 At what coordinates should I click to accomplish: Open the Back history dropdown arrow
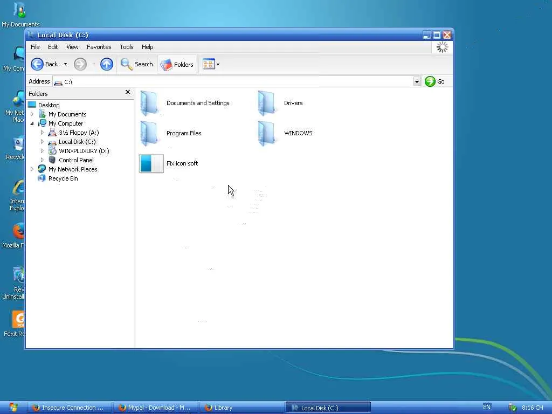click(x=65, y=64)
